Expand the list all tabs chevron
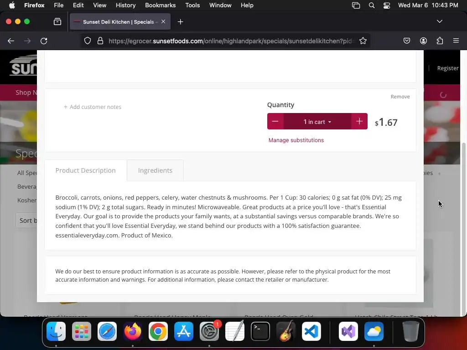This screenshot has width=467, height=350. (439, 21)
